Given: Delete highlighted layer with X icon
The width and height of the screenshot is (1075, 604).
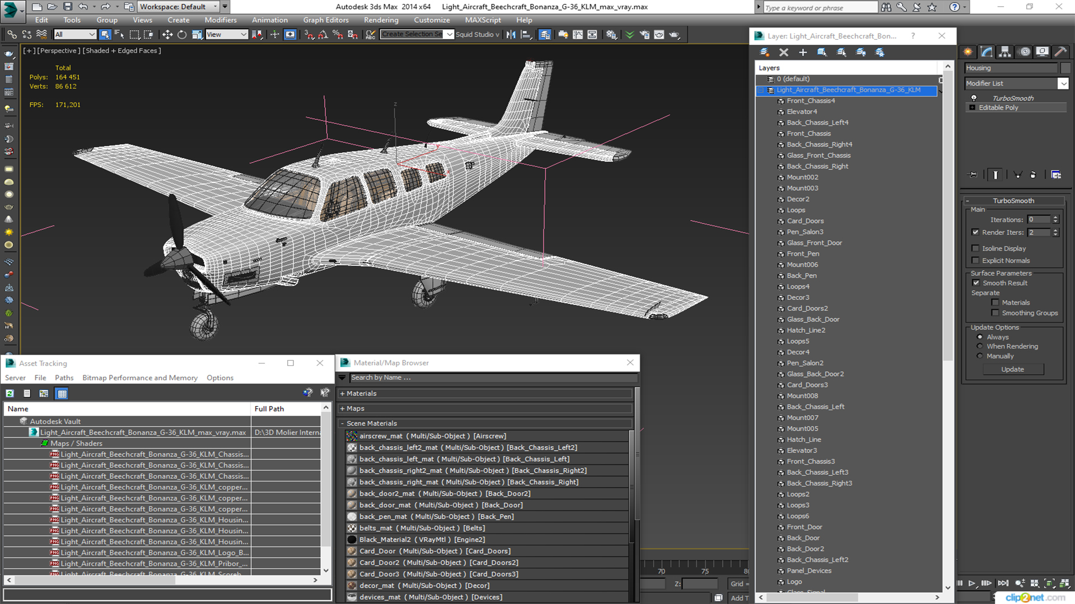Looking at the screenshot, I should [784, 52].
